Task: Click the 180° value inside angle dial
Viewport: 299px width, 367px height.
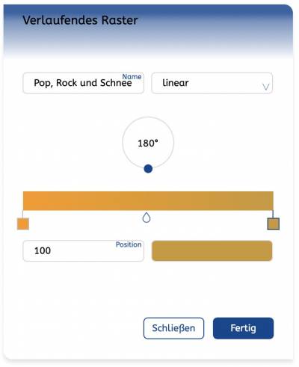Action: 148,143
